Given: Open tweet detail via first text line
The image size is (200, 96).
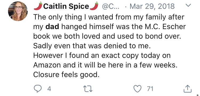Looking at the screenshot, I should coord(109,17).
